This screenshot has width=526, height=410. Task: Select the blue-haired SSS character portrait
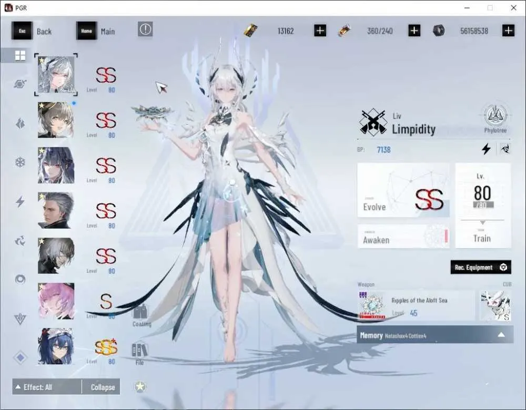coord(56,346)
